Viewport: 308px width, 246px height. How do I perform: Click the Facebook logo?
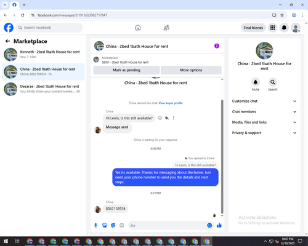(x=9, y=28)
